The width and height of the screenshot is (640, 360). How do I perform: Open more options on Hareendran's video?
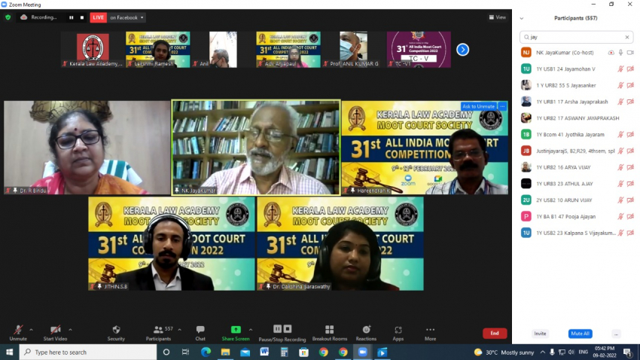pos(502,106)
